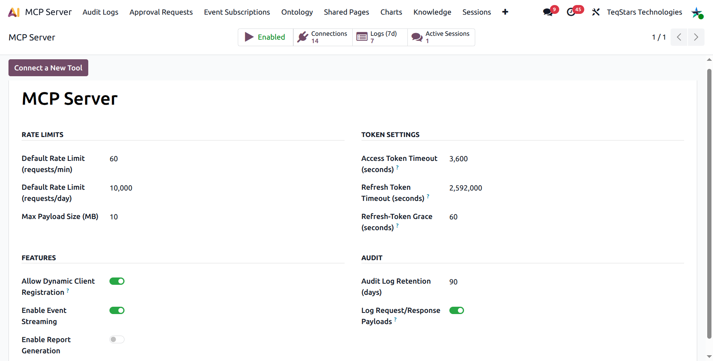The image size is (713, 361).
Task: Open the user avatar star icon
Action: click(x=697, y=12)
